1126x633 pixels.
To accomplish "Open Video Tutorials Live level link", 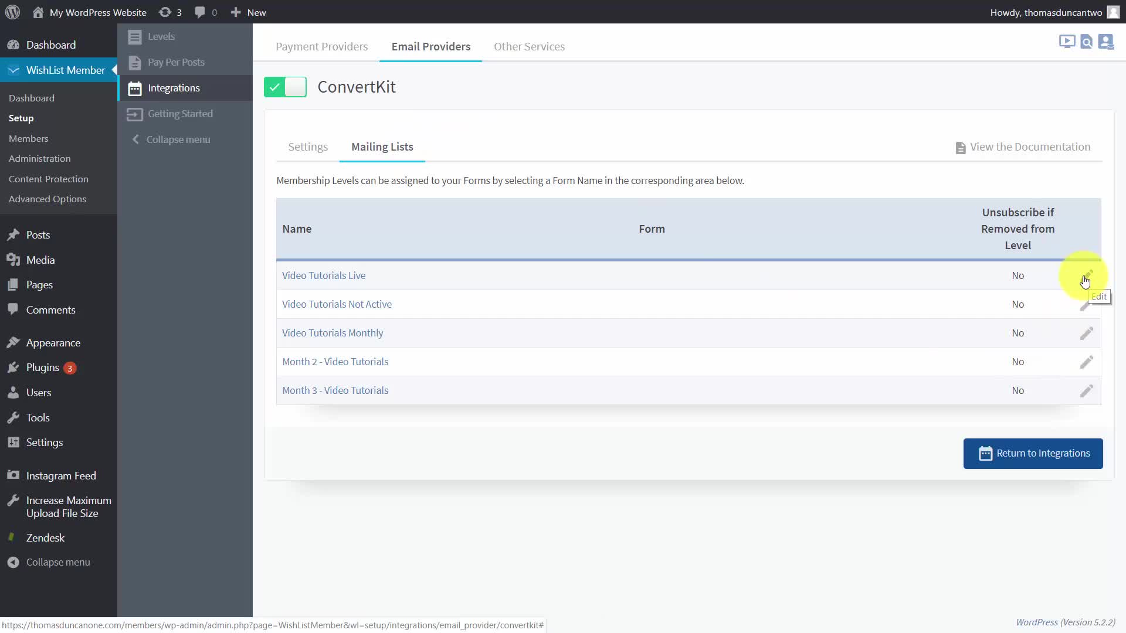I will coord(324,275).
